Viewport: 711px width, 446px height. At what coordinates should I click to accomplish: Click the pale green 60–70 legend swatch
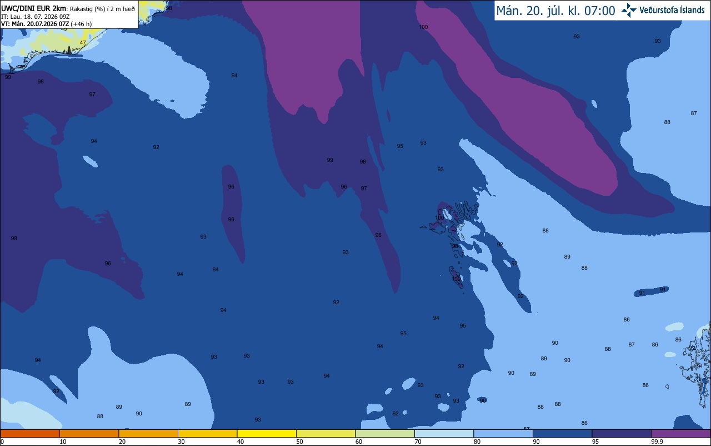click(385, 433)
